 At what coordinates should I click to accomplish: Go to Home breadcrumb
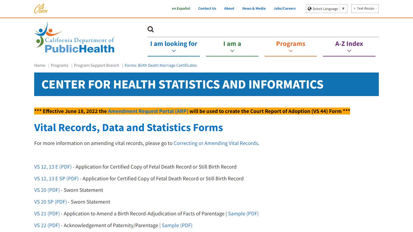tap(40, 65)
